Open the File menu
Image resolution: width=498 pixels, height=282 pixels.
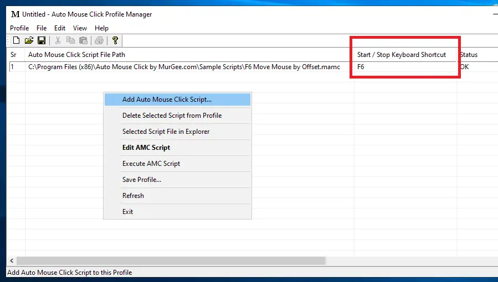(42, 28)
